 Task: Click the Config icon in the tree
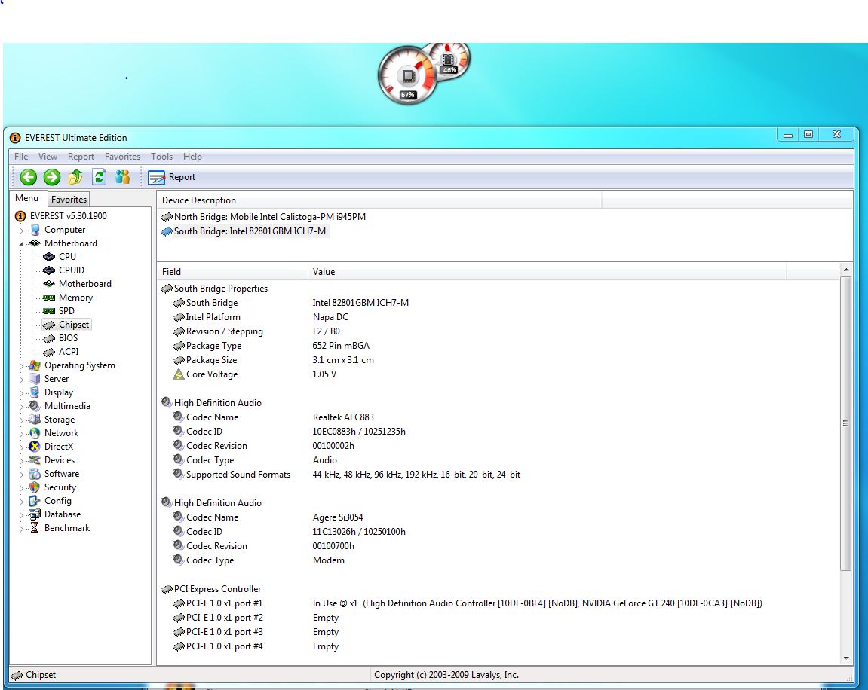35,500
